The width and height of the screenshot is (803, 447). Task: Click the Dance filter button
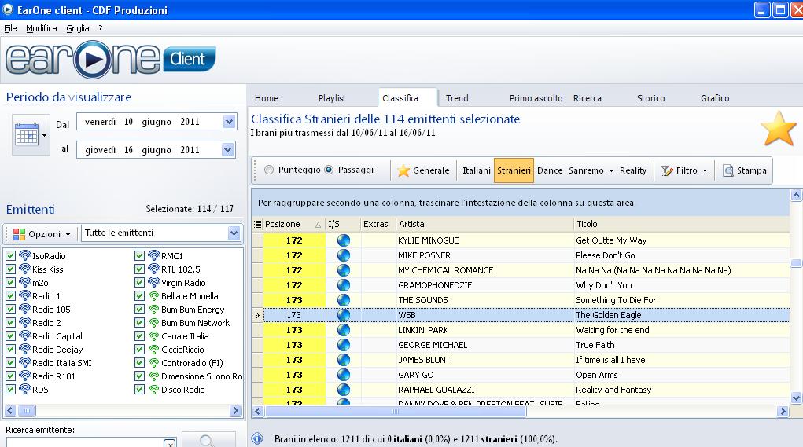(x=550, y=170)
